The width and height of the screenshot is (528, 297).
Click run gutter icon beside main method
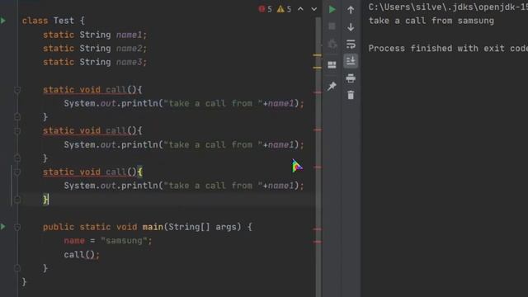(3, 227)
